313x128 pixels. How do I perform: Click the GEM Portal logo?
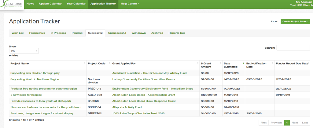pos(12,5)
